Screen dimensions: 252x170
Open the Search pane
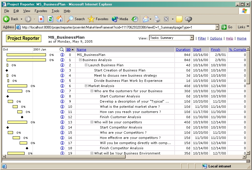[x=76, y=19]
